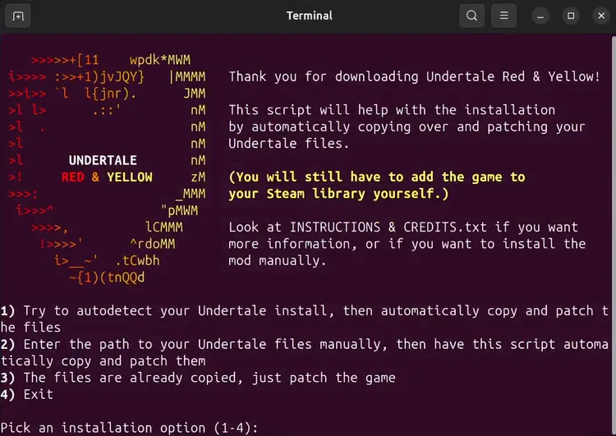Click the 'Pick an installation option (1-4):' prompt
The image size is (616, 436).
pos(129,428)
